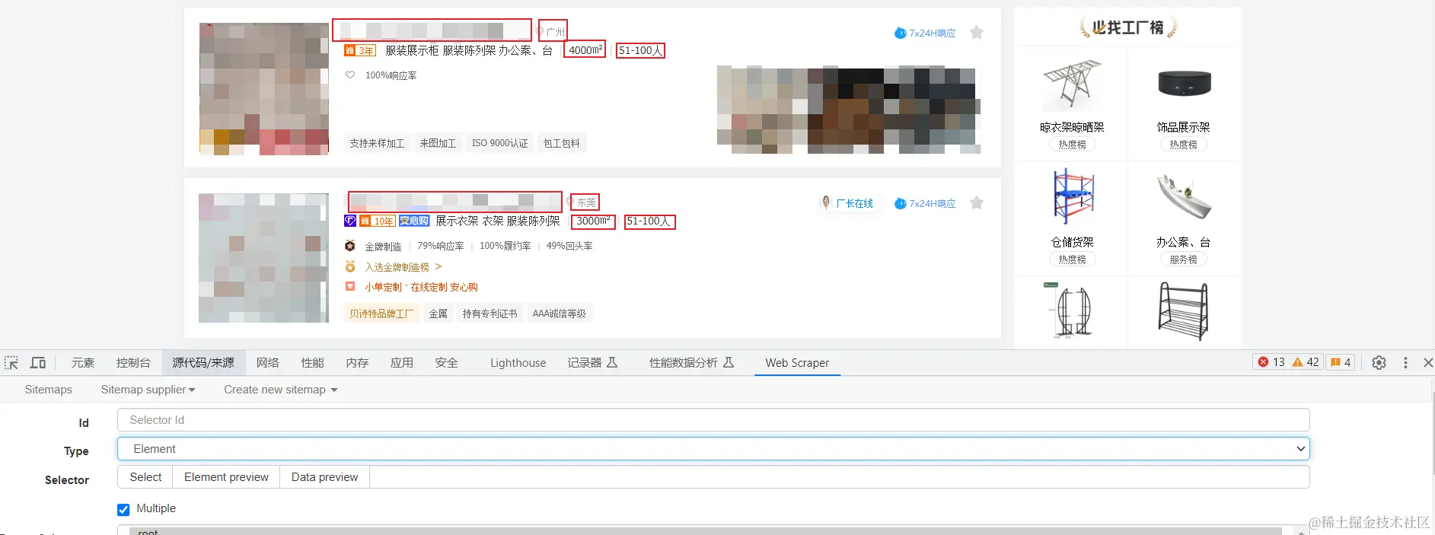Viewport: 1435px width, 535px height.
Task: Click the 厂长在线 badge
Action: 847,203
